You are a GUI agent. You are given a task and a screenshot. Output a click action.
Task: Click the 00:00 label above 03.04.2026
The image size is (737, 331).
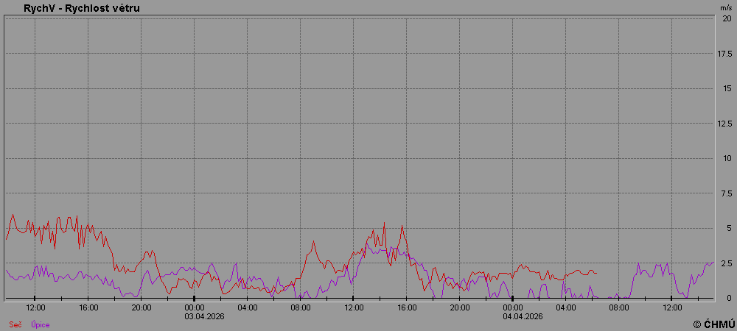(x=195, y=307)
